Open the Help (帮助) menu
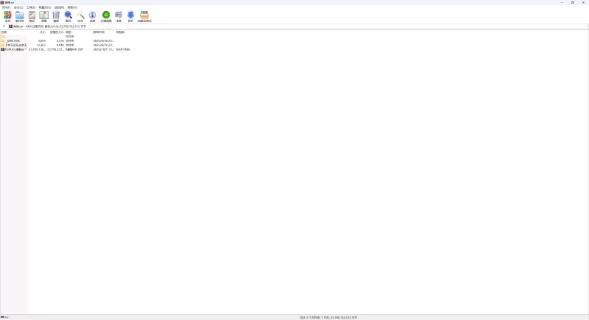 coord(72,7)
